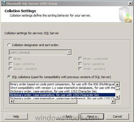The height and width of the screenshot is (122, 134).
Task: Enable the Width - sensitive checkbox
Action: (x=80, y=69)
